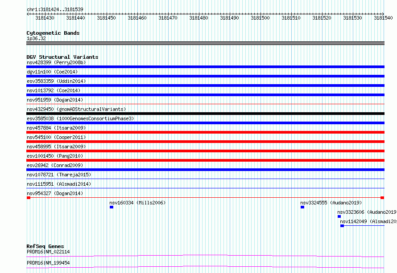397x273 pixels.
Task: Select ruler coordinate 3181490
Action: (x=229, y=18)
